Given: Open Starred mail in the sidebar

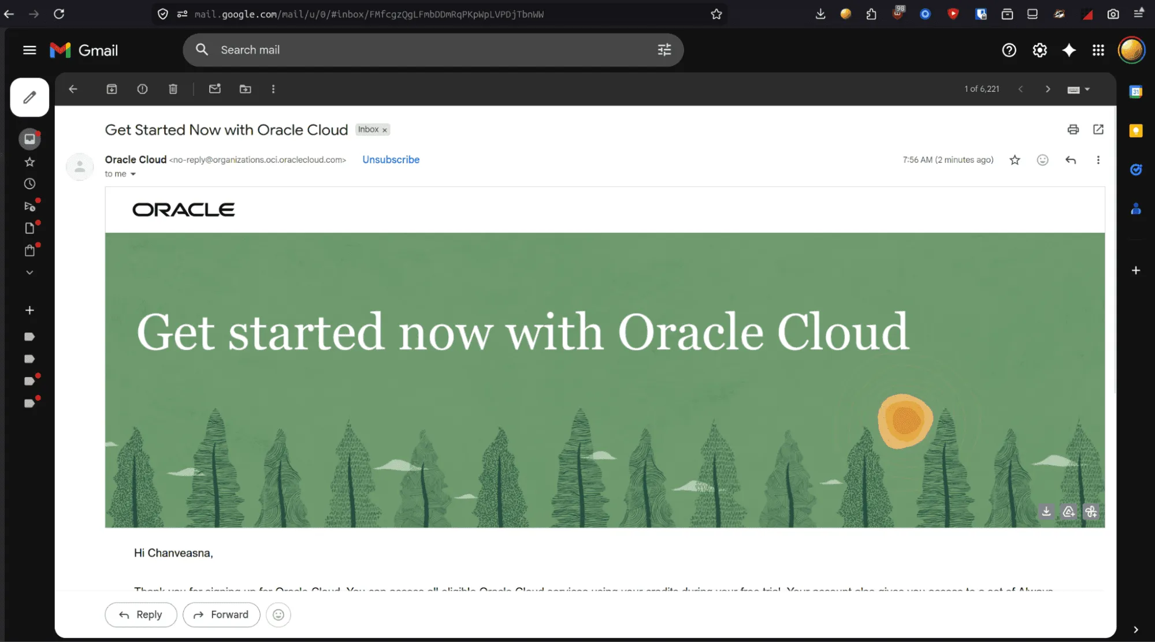Looking at the screenshot, I should click(29, 162).
